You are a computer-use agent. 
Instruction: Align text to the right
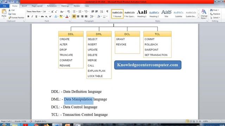tap(82, 16)
